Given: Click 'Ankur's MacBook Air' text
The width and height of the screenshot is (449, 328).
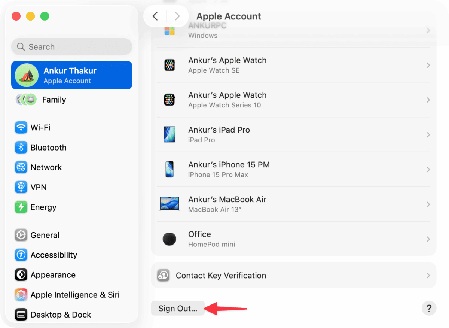Looking at the screenshot, I should click(227, 200).
